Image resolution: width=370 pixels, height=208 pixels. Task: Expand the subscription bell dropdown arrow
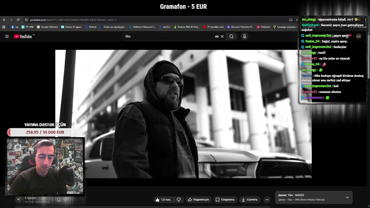64,200
